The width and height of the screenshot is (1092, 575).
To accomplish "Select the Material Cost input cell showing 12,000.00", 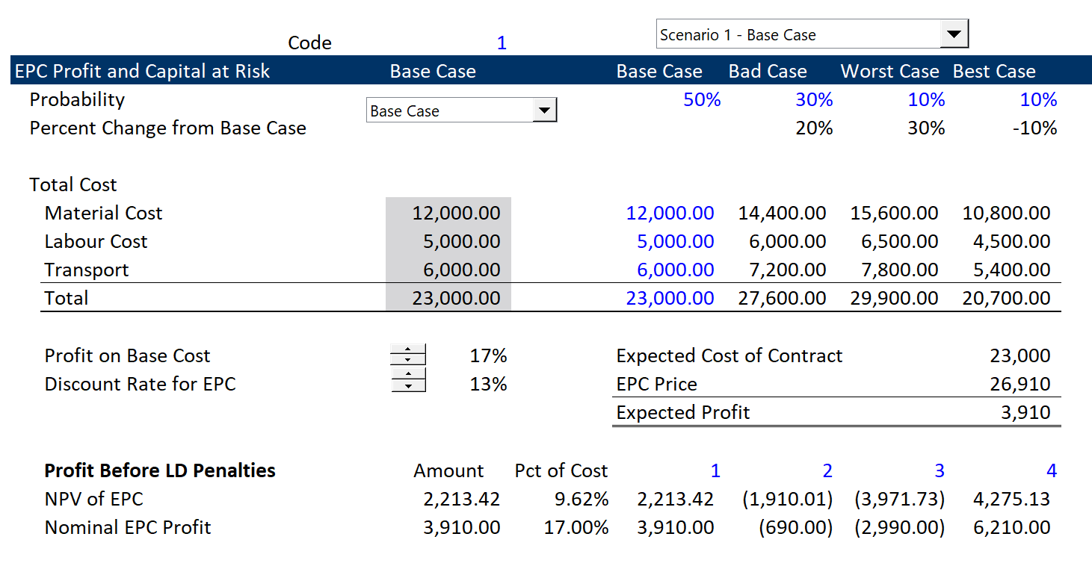I will (448, 213).
